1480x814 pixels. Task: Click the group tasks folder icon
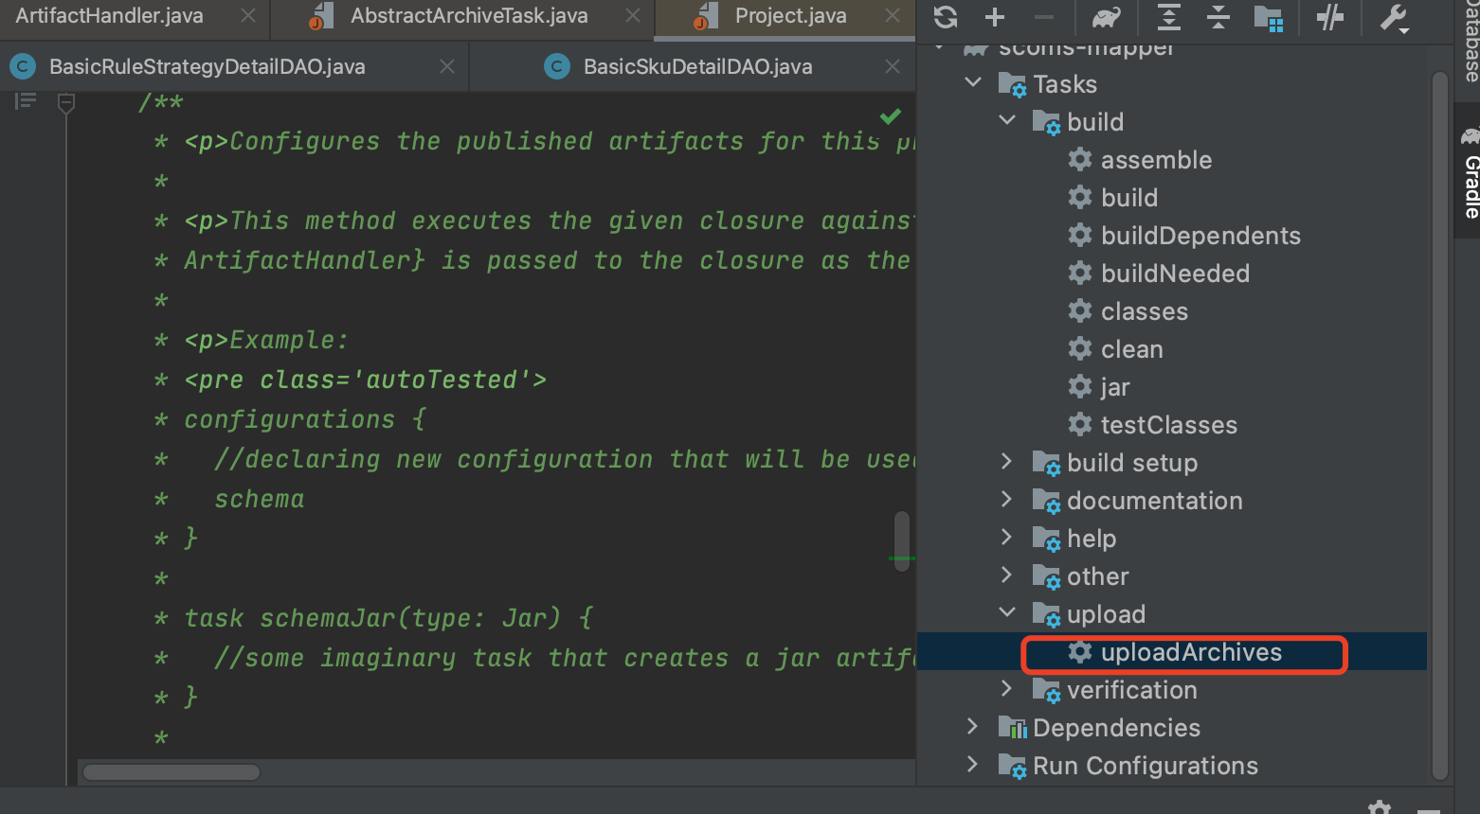1270,17
